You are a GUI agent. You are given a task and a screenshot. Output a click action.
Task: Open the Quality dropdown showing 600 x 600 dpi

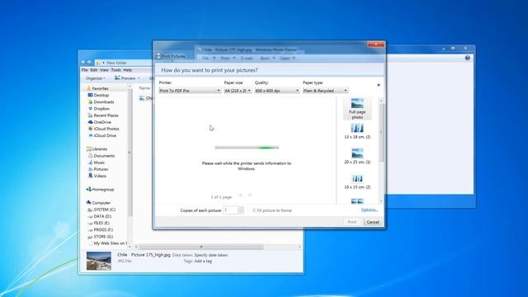tap(277, 91)
